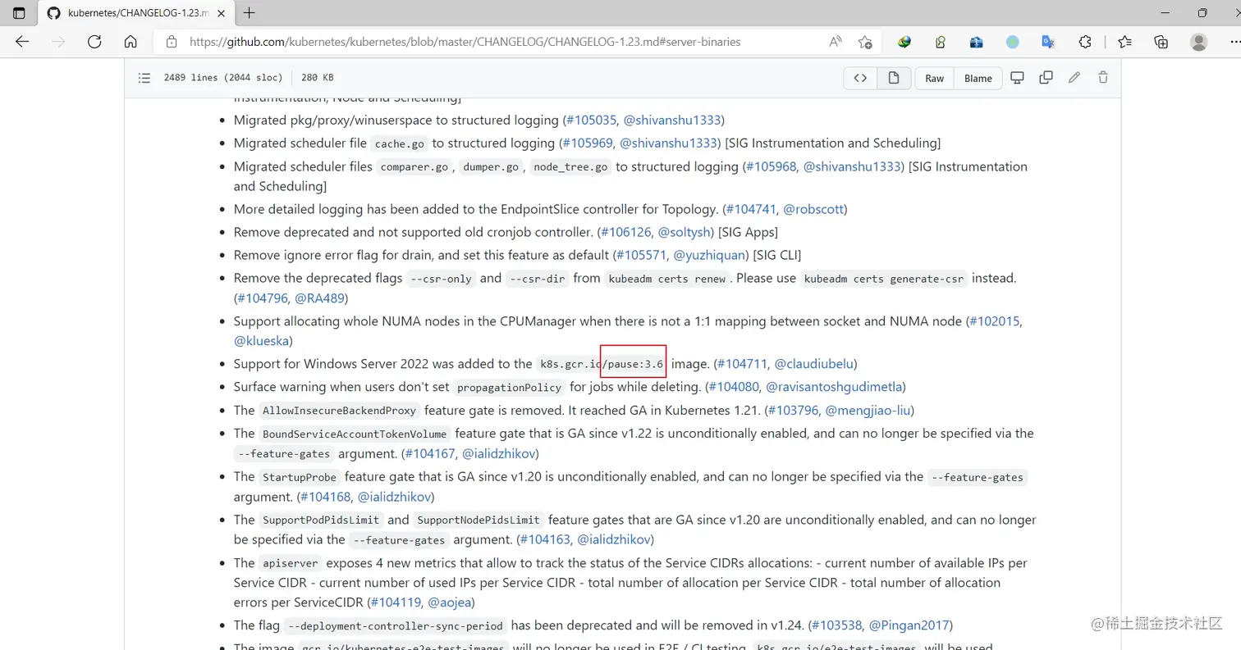Open @claudiubelu user profile link

pyautogui.click(x=813, y=363)
